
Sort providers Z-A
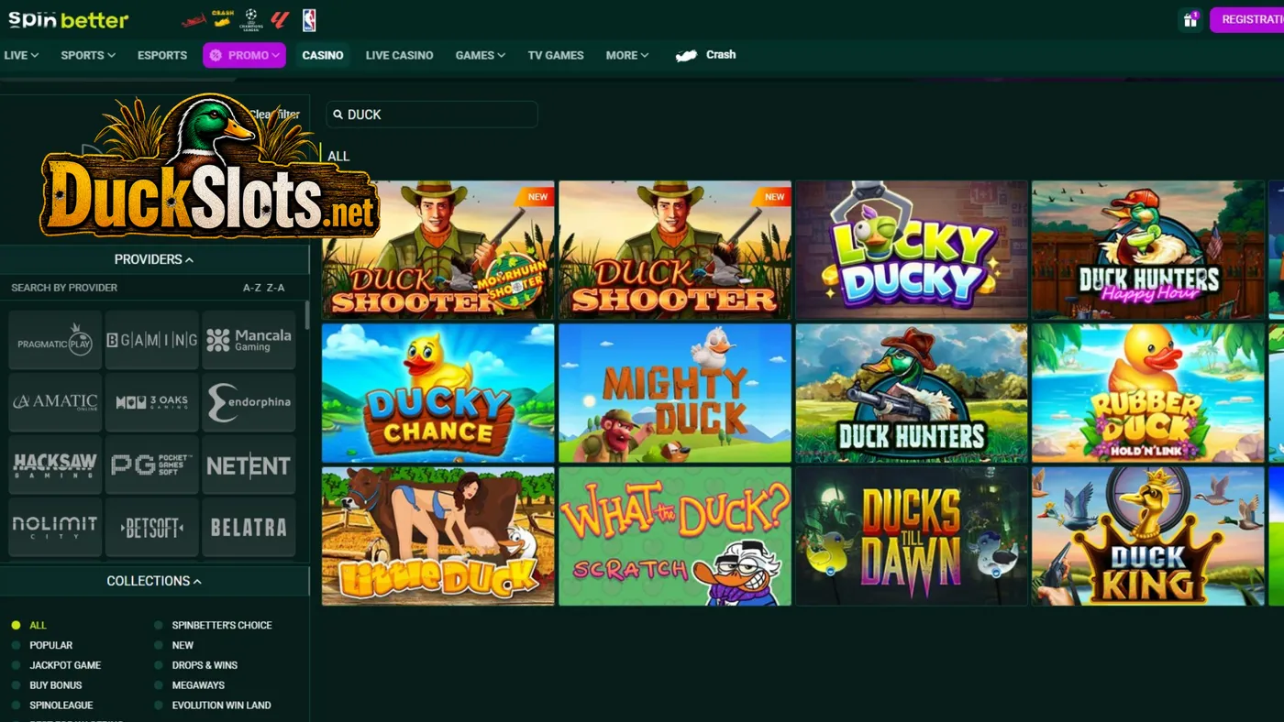(275, 288)
